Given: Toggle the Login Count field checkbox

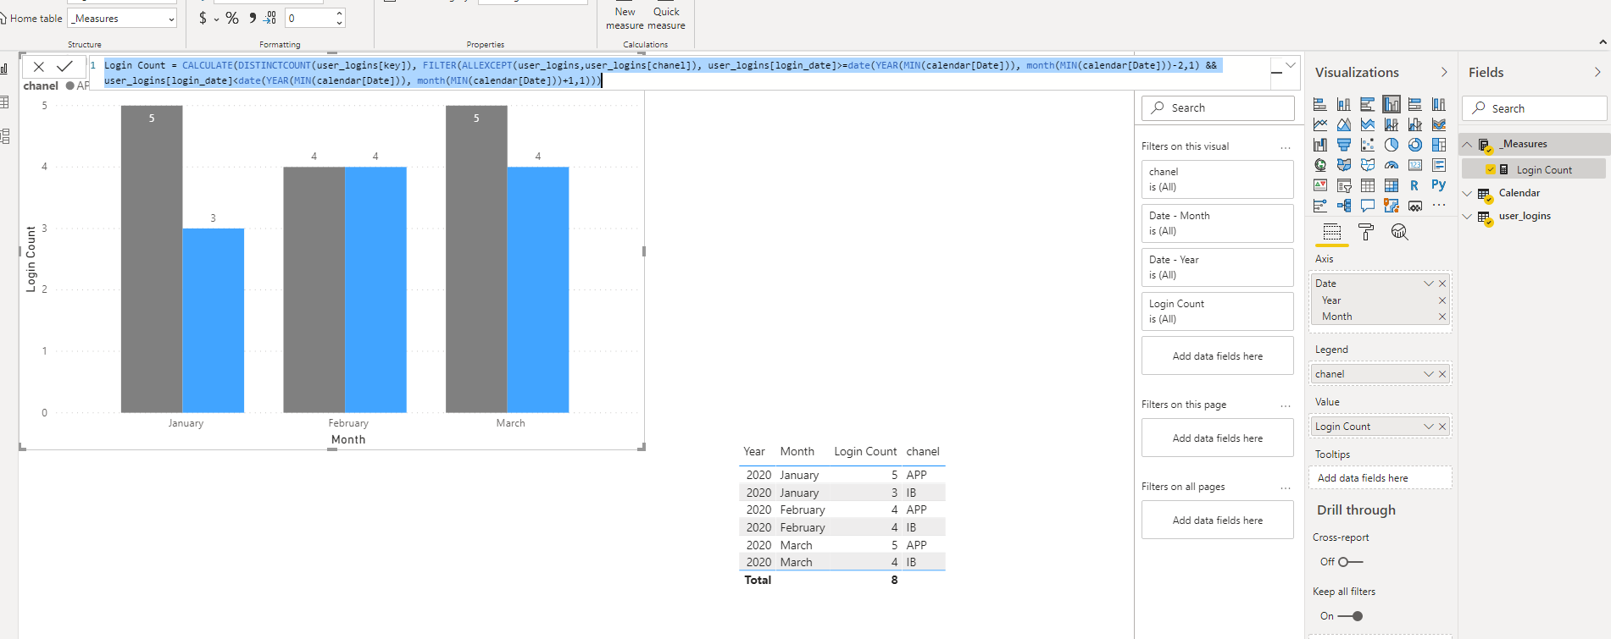Looking at the screenshot, I should (1491, 169).
